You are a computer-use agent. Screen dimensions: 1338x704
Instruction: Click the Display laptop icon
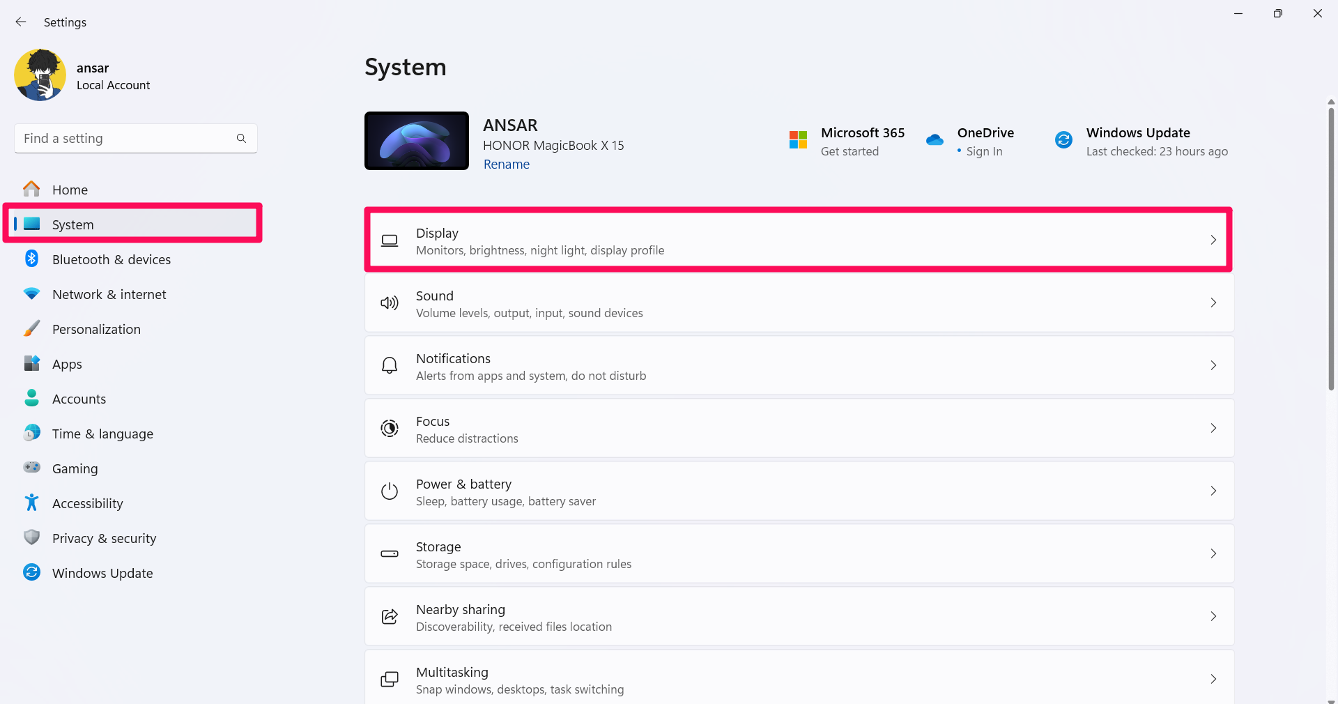pyautogui.click(x=390, y=240)
